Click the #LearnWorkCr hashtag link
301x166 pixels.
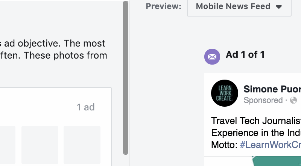coord(270,144)
